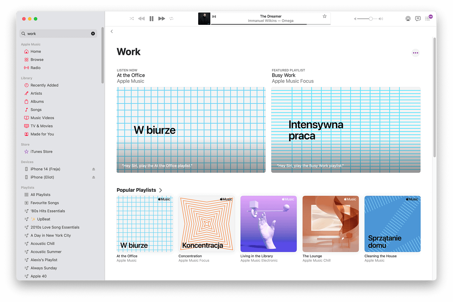The height and width of the screenshot is (302, 453).
Task: Click the search field containing work
Action: pyautogui.click(x=58, y=34)
